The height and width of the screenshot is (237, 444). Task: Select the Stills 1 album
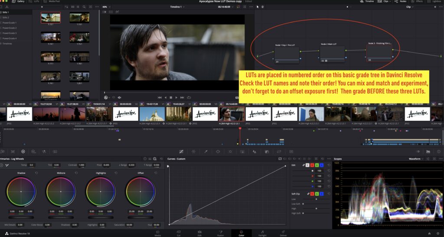point(16,13)
